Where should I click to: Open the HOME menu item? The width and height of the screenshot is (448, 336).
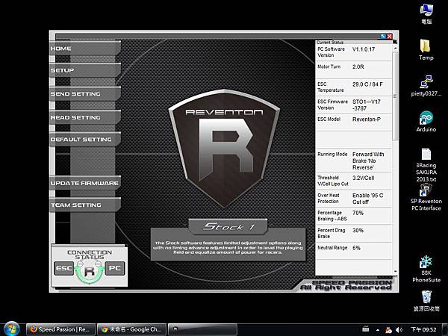click(x=85, y=48)
